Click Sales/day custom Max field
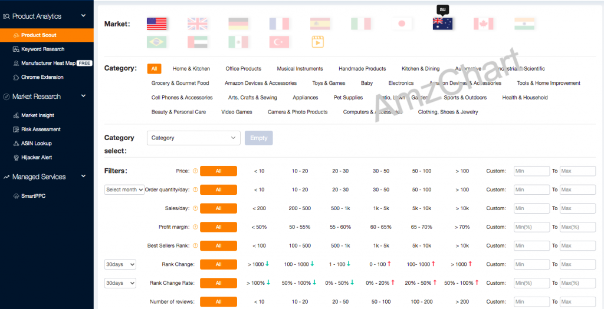This screenshot has height=309, width=604. coord(577,208)
